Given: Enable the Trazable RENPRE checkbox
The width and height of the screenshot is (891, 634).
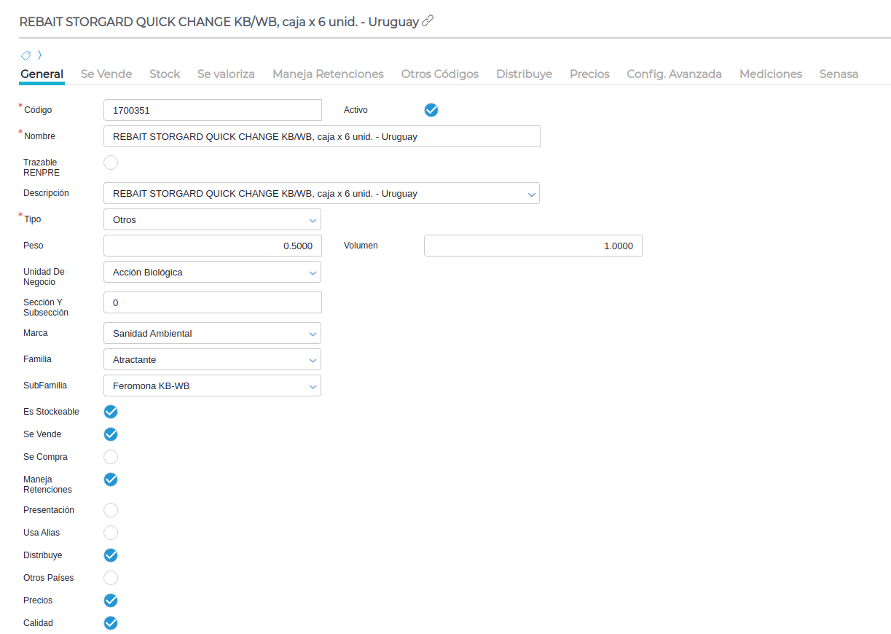Looking at the screenshot, I should point(111,163).
